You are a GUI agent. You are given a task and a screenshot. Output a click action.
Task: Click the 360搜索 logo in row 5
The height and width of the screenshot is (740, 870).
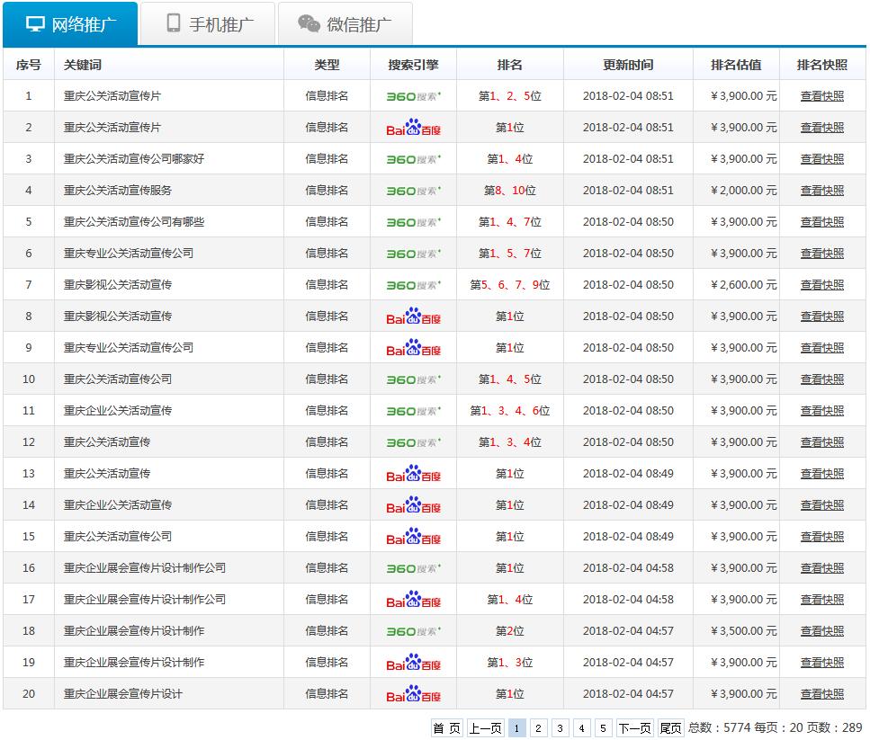(413, 222)
